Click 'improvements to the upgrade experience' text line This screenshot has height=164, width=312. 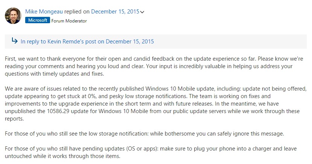(x=59, y=104)
